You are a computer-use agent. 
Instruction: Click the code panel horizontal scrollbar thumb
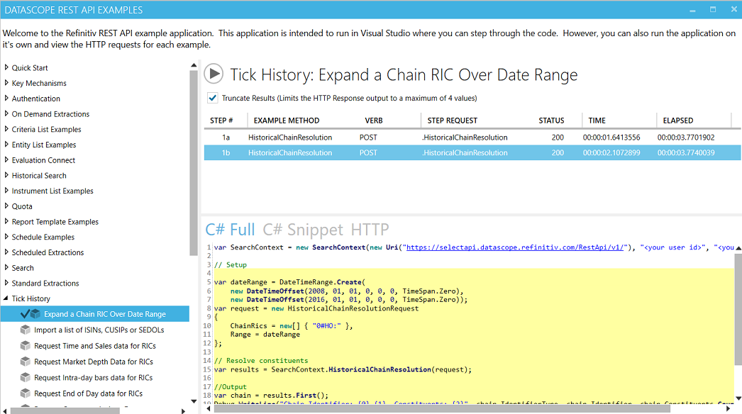point(441,409)
